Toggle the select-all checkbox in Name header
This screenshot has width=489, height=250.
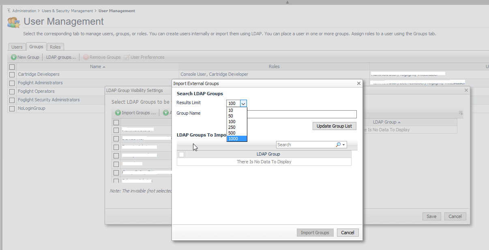(x=12, y=66)
